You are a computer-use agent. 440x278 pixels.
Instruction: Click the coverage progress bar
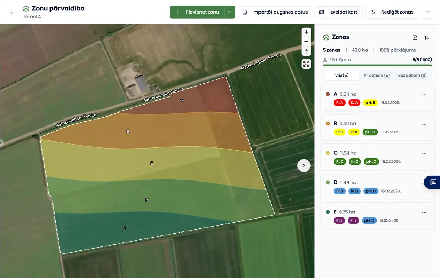point(377,65)
